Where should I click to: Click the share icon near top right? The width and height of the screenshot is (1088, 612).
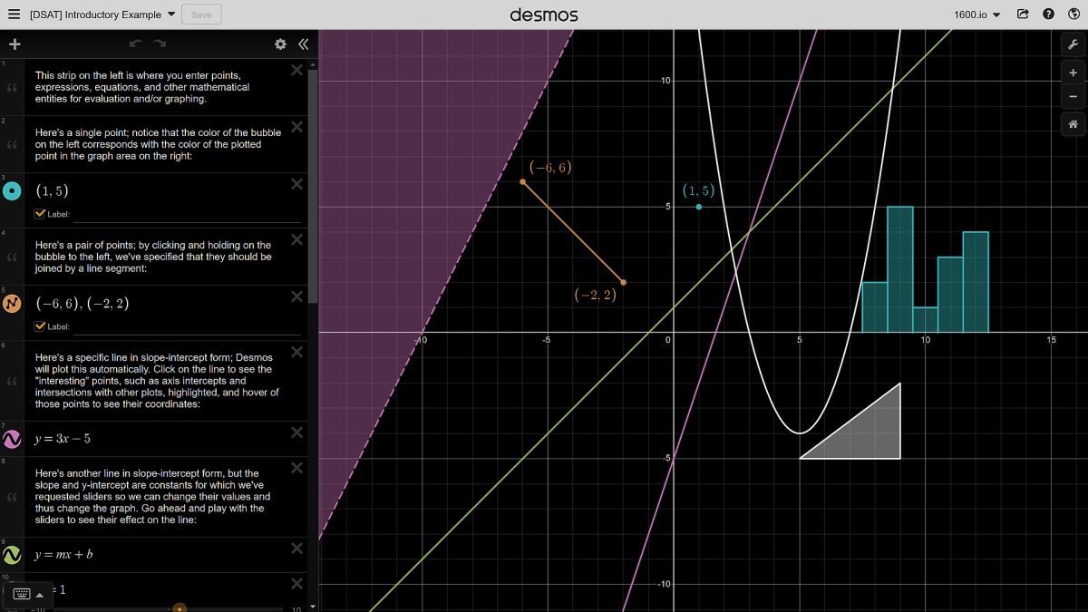coord(1023,15)
